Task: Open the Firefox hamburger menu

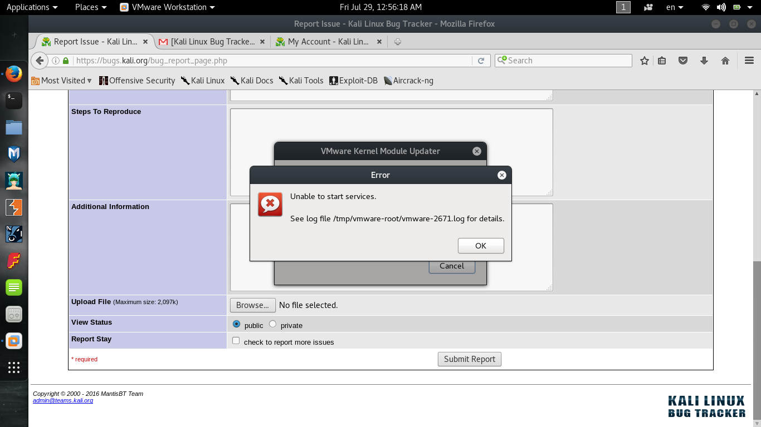Action: pyautogui.click(x=749, y=61)
